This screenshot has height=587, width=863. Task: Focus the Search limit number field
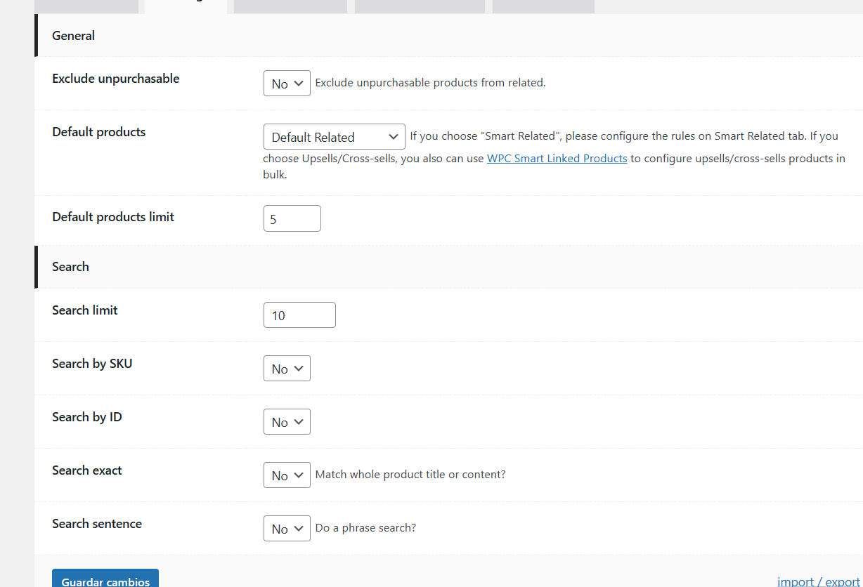(299, 315)
